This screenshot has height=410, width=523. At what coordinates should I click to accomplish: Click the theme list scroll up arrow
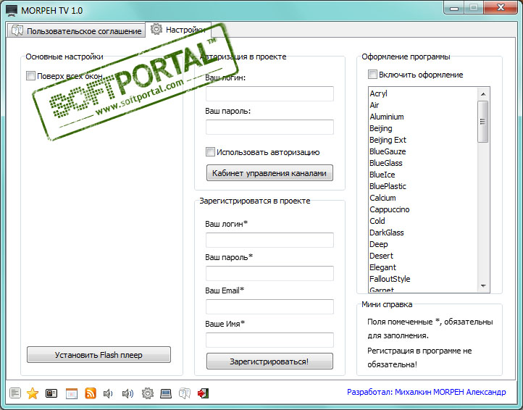point(483,94)
